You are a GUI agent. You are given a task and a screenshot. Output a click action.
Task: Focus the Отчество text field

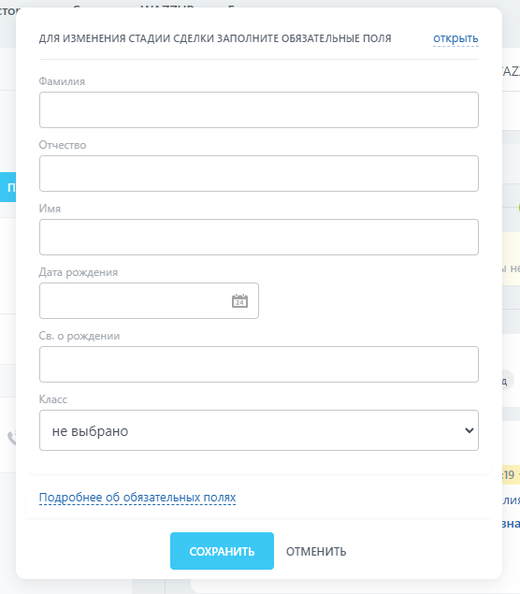[x=259, y=173]
